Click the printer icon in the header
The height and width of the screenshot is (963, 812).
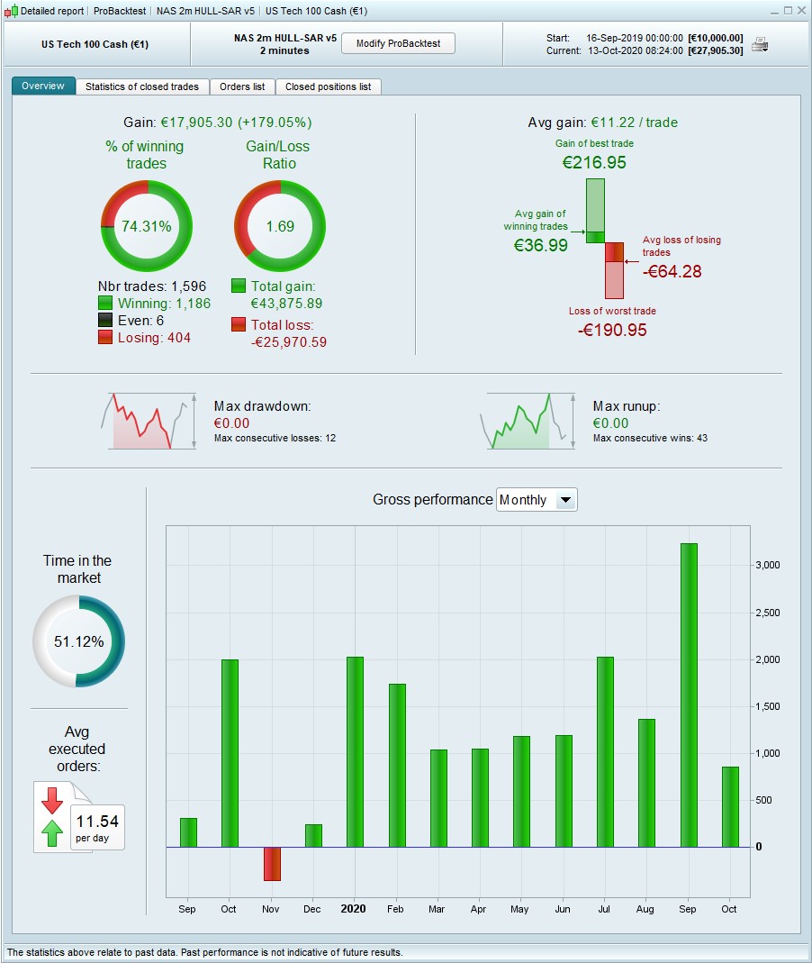760,44
